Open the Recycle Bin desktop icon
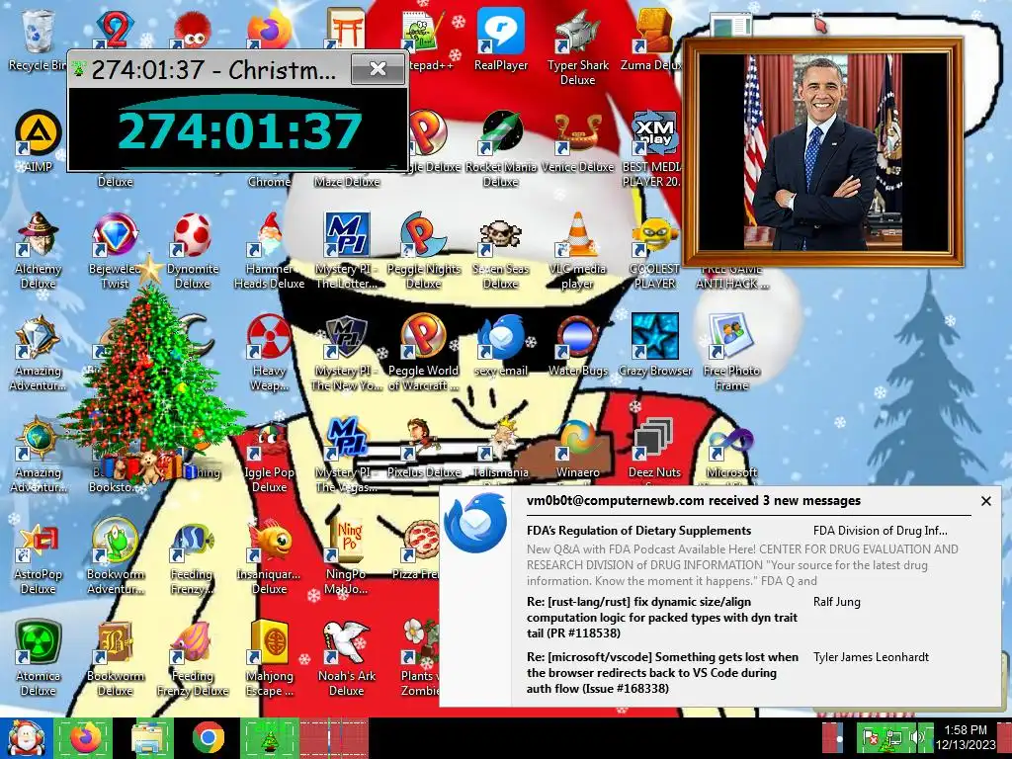The image size is (1012, 759). click(37, 39)
